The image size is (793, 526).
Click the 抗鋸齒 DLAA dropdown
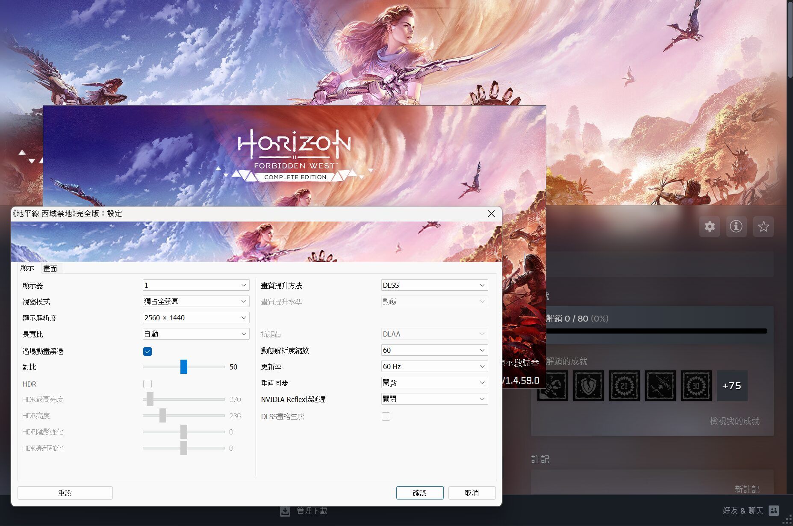pyautogui.click(x=434, y=334)
